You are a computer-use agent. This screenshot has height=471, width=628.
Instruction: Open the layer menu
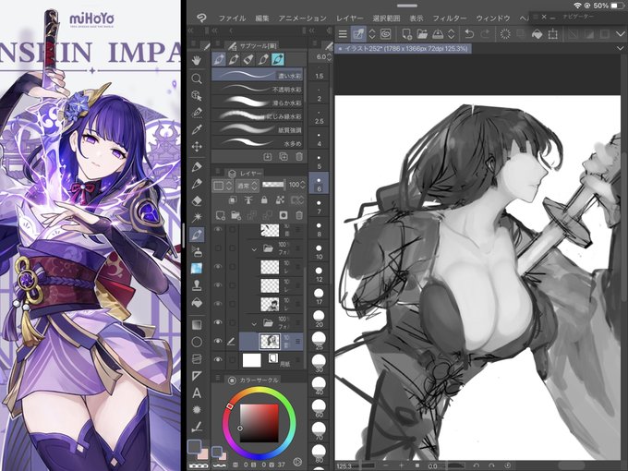coord(349,18)
